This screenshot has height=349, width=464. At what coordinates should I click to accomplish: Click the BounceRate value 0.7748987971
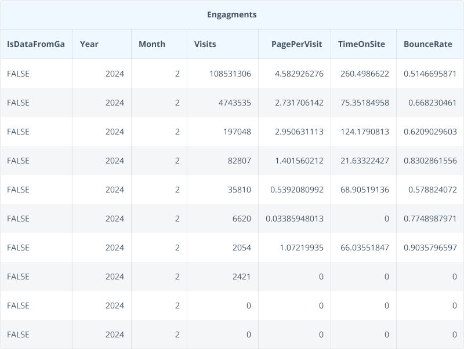(430, 219)
